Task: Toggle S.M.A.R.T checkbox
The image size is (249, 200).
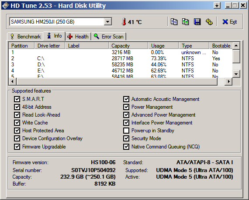Action: coord(17,99)
